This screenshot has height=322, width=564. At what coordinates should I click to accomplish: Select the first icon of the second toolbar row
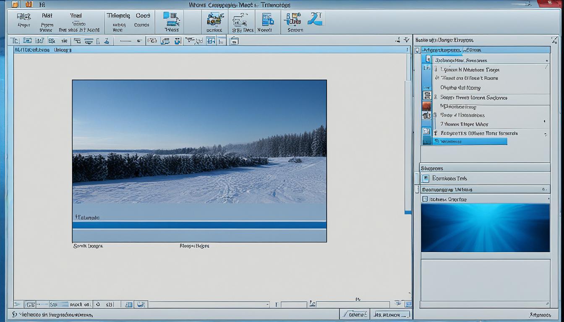[15, 41]
